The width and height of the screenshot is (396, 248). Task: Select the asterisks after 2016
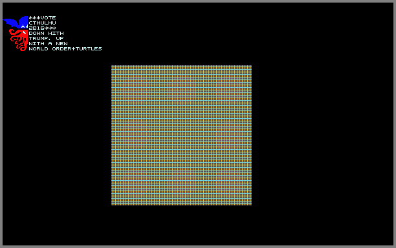(50, 28)
